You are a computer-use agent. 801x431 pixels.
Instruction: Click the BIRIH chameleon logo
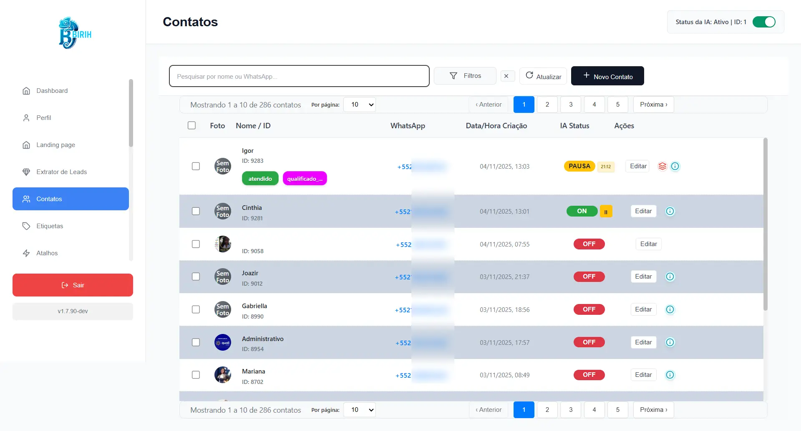point(75,33)
